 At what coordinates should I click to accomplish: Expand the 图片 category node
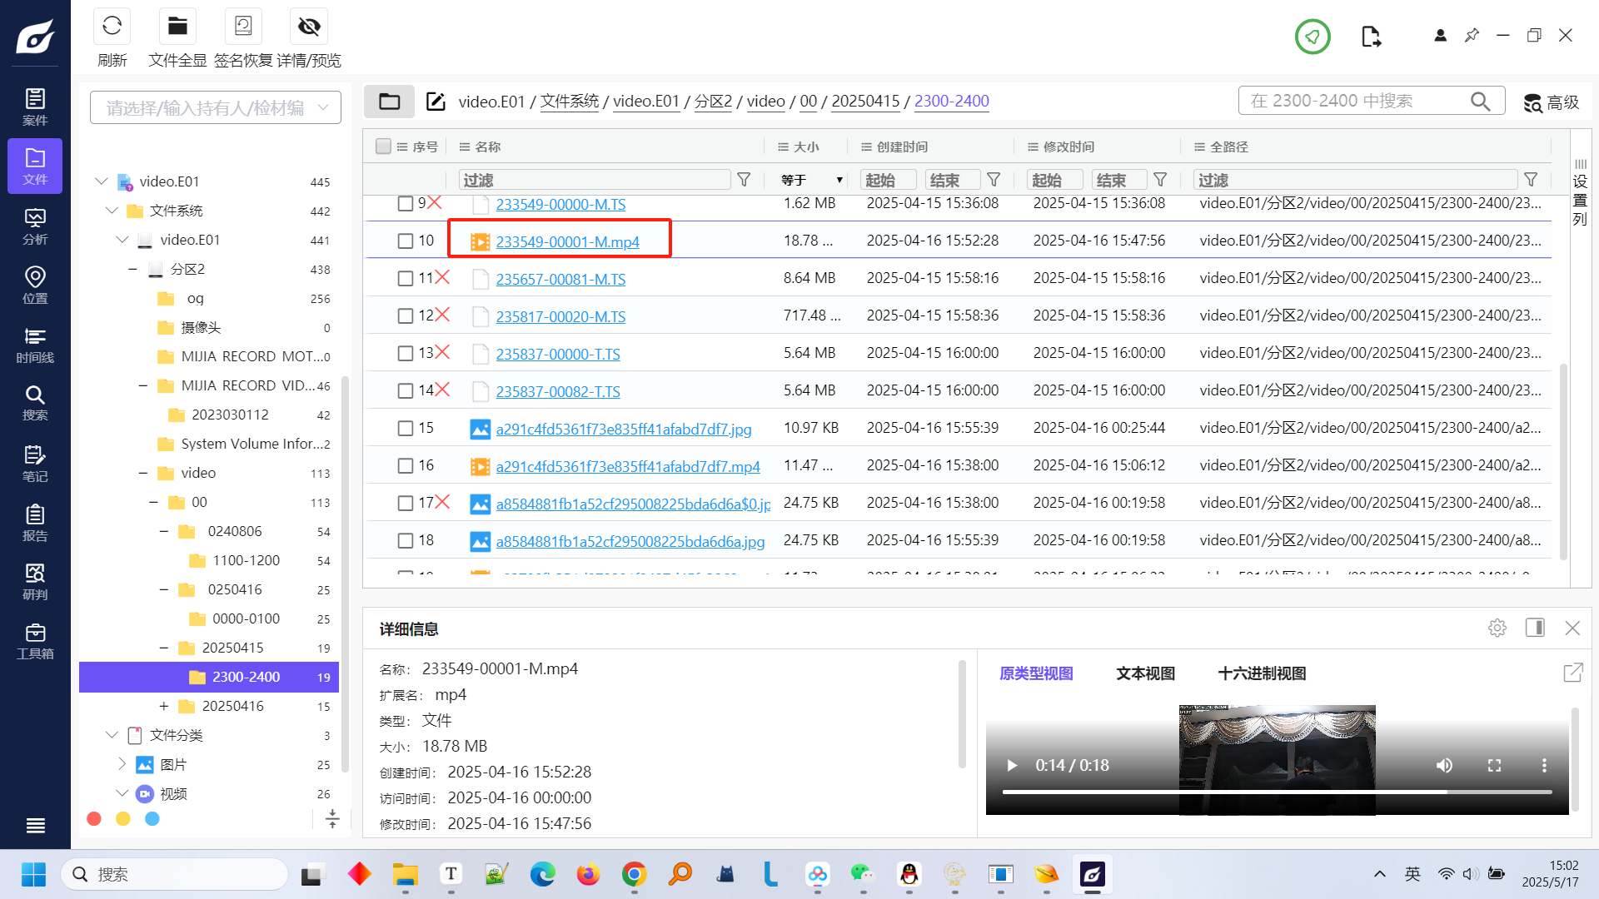click(x=122, y=764)
